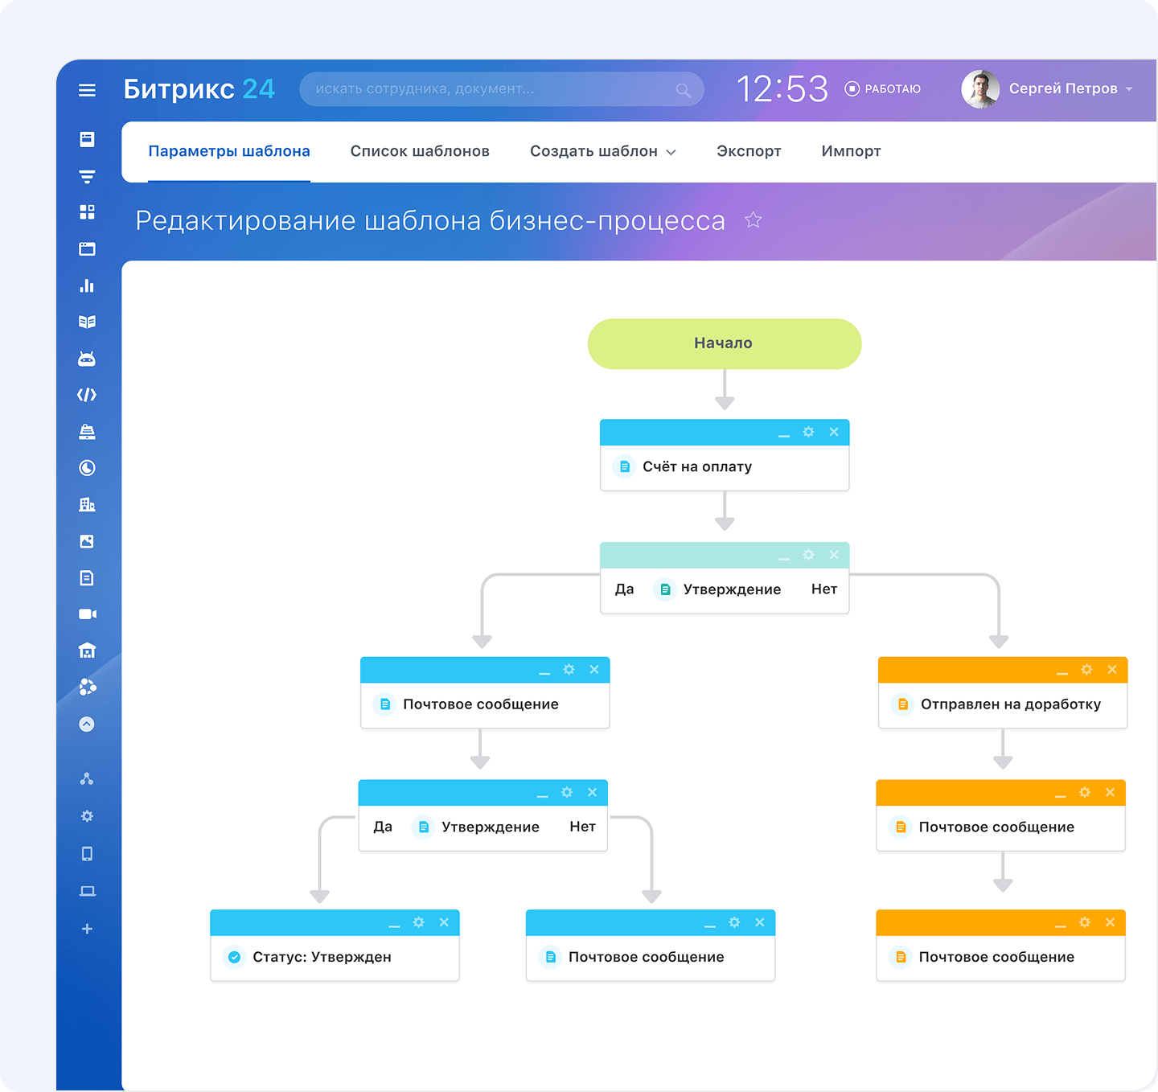Click the bar chart analytics sidebar icon
Image resolution: width=1158 pixels, height=1092 pixels.
pos(87,285)
